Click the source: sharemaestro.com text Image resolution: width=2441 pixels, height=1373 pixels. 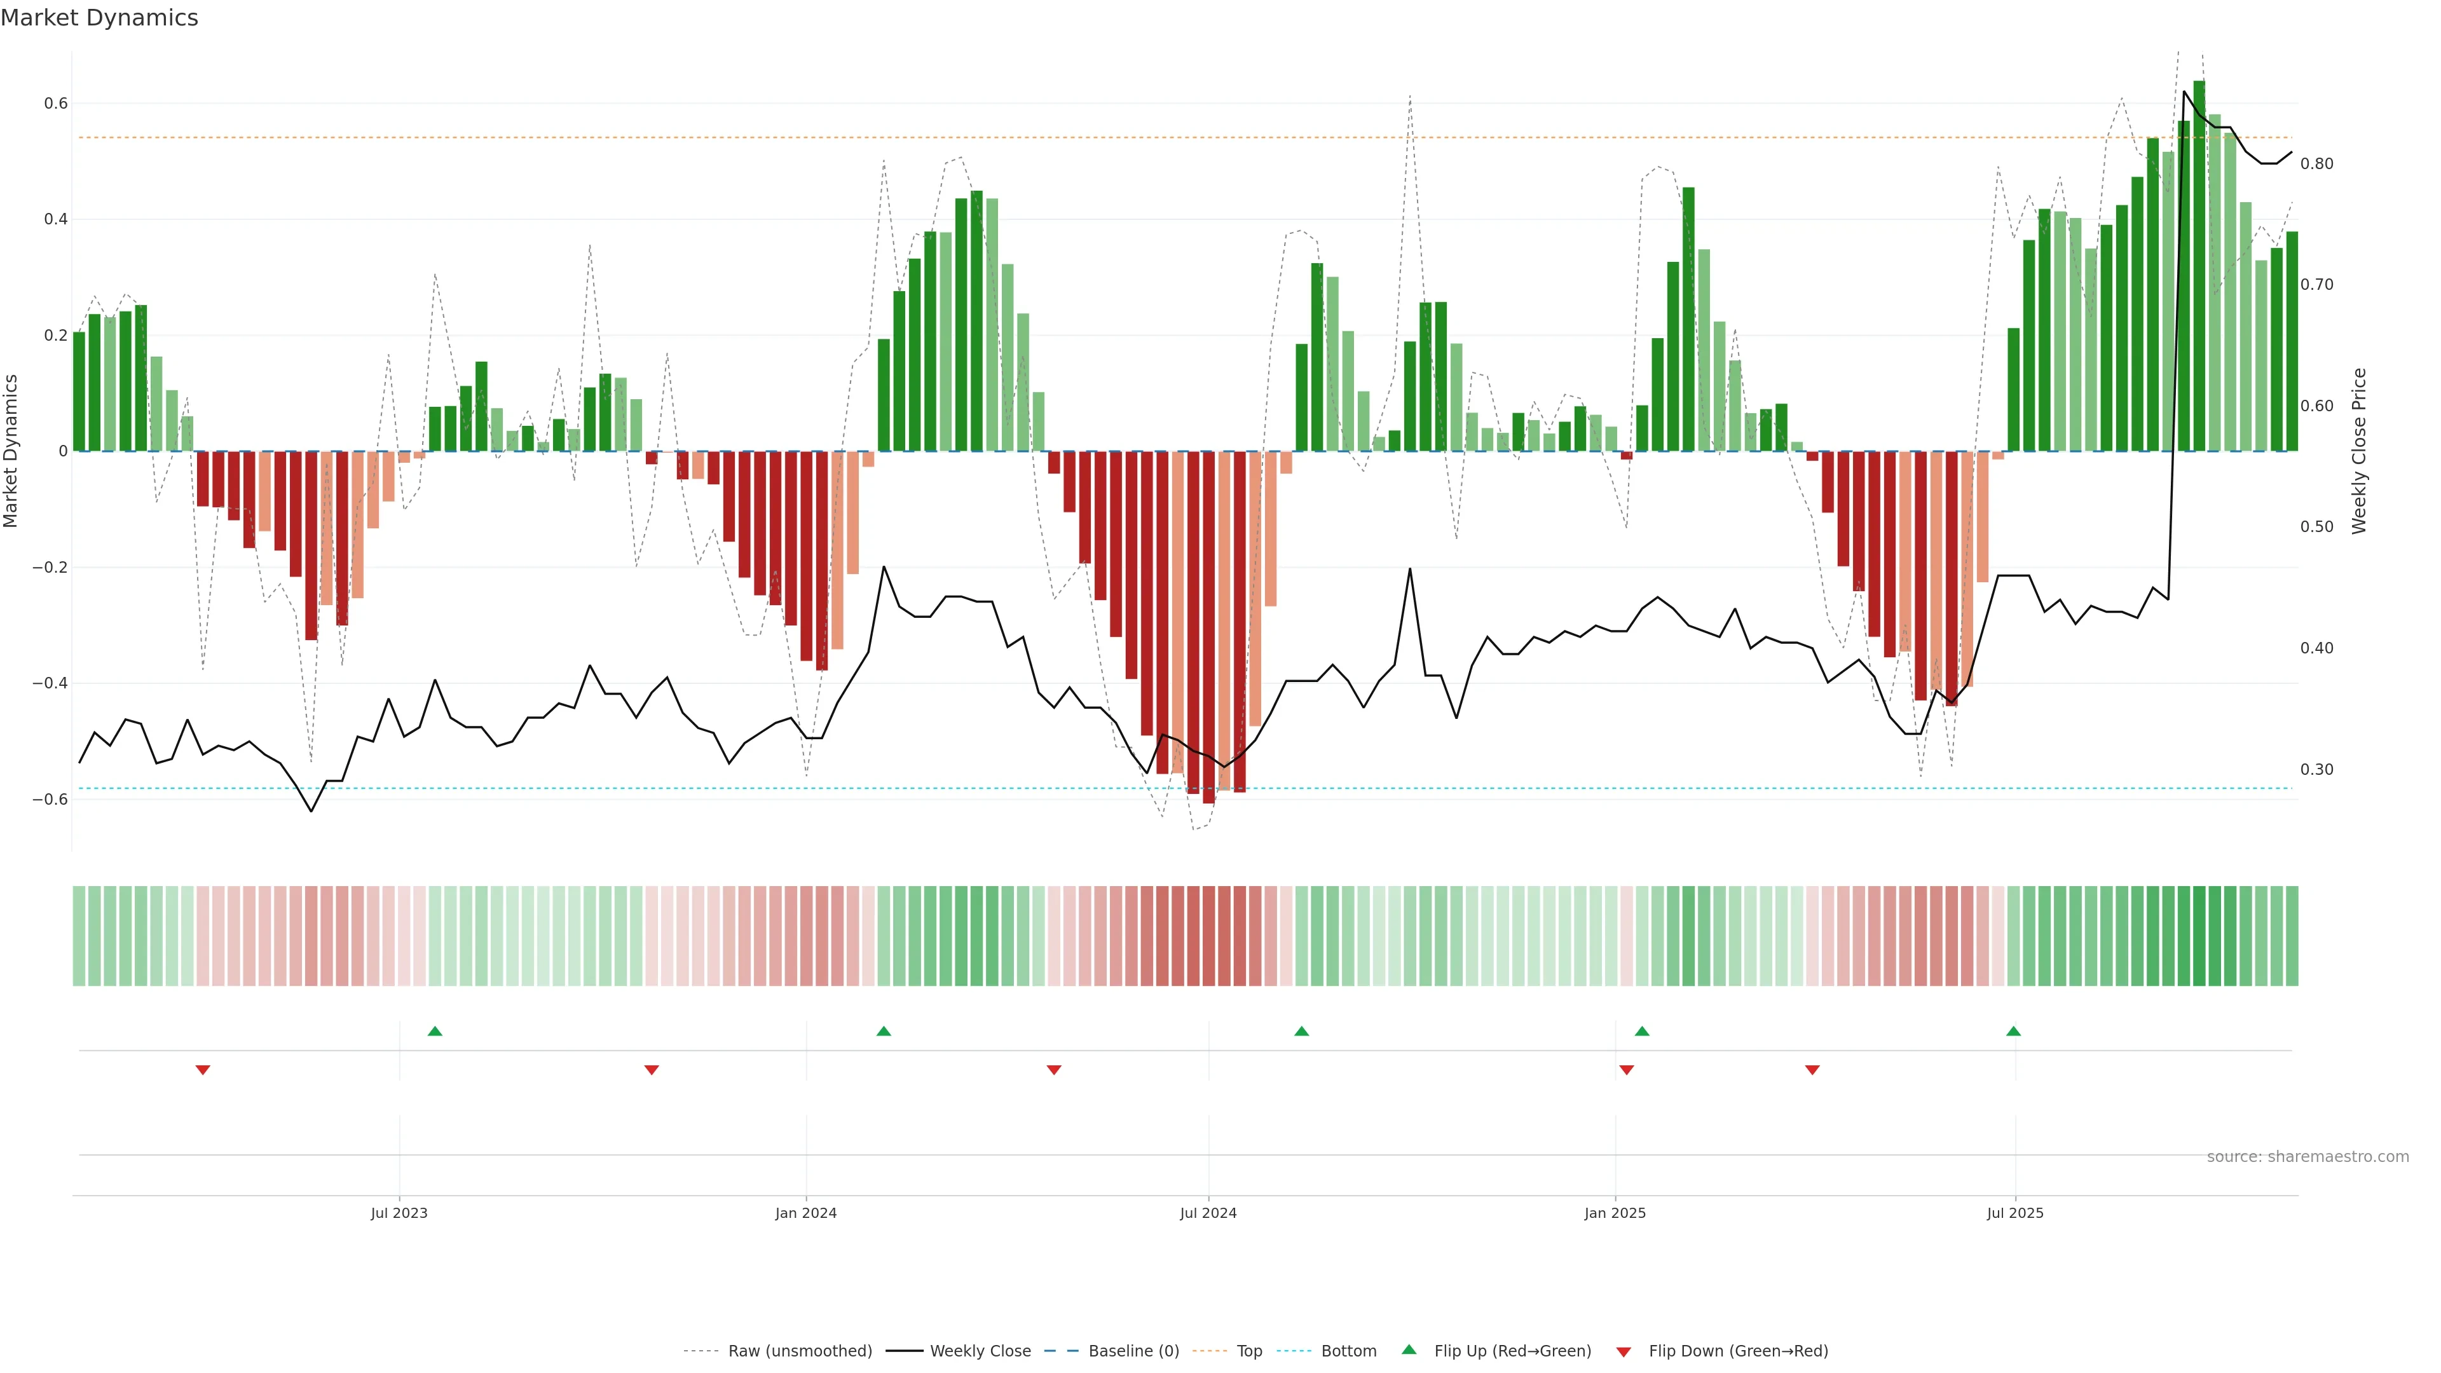tap(2308, 1157)
